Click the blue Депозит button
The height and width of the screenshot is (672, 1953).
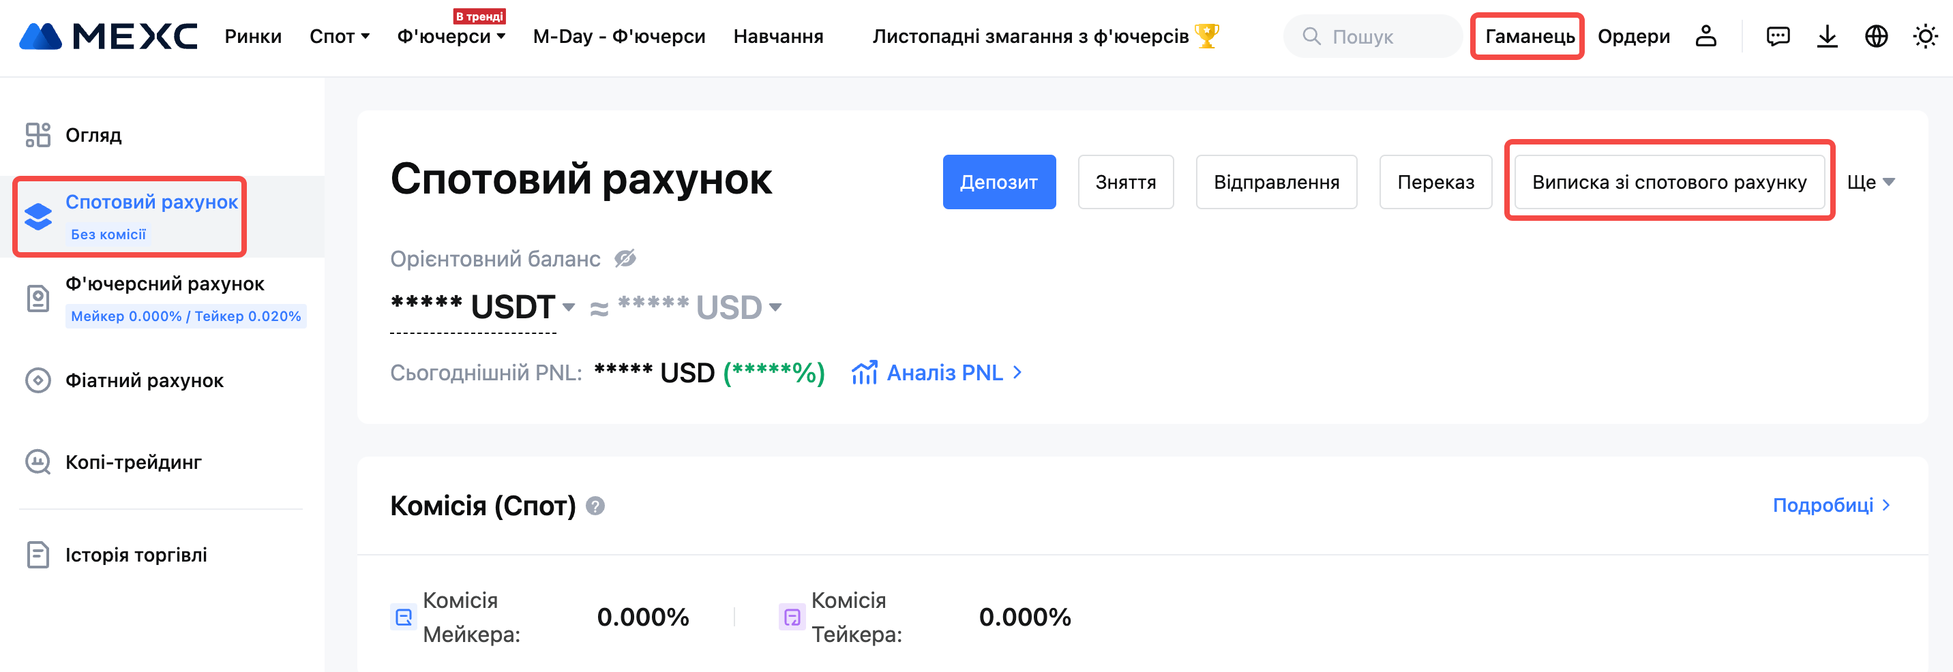tap(998, 182)
